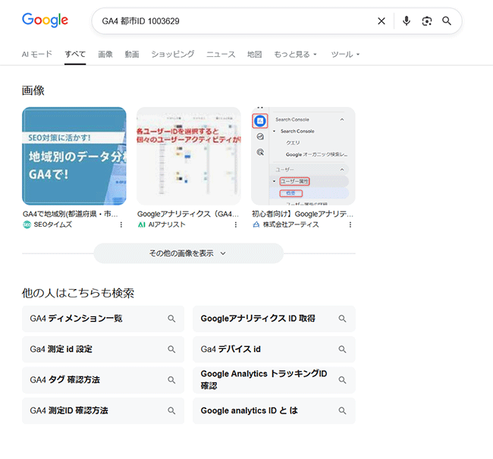
Task: Submit search with the magnifying glass icon
Action: pos(447,21)
